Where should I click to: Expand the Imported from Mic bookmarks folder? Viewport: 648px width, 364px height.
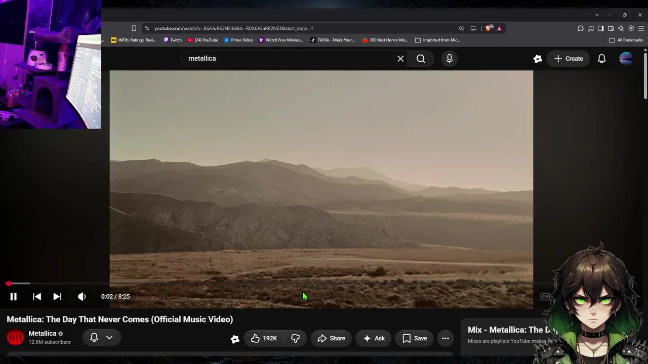437,40
